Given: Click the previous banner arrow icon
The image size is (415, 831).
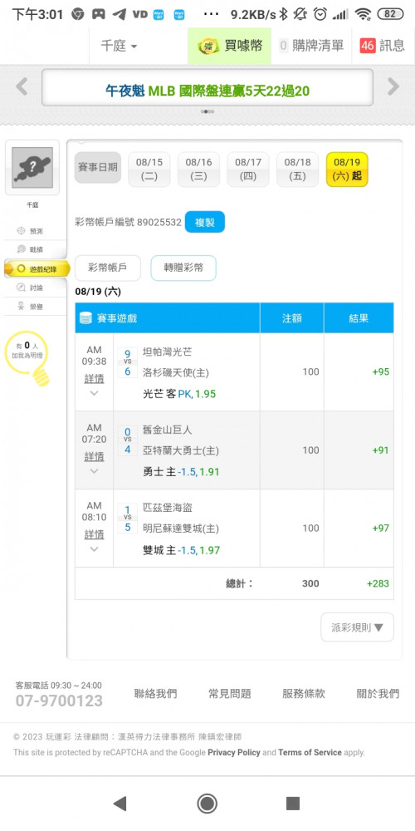Looking at the screenshot, I should pyautogui.click(x=22, y=86).
